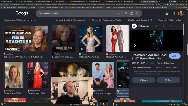
Task: Open the 'Clip Queue' bookmark
Action: click(x=32, y=7)
